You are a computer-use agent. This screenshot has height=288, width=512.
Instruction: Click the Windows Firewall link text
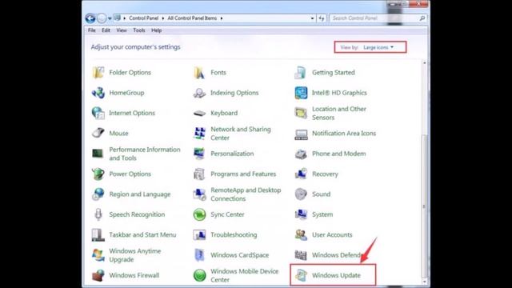tap(134, 275)
